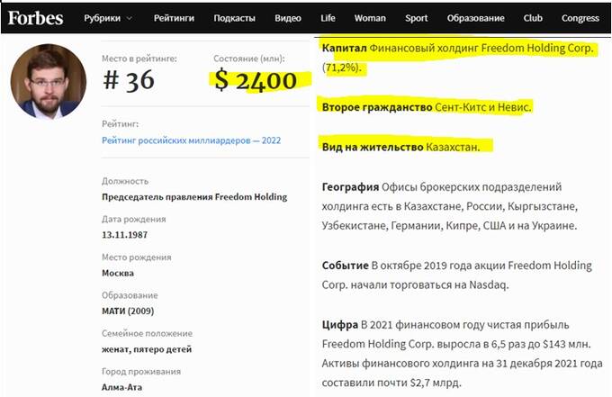This screenshot has height=397, width=612.
Task: Open the Woman section
Action: [370, 18]
